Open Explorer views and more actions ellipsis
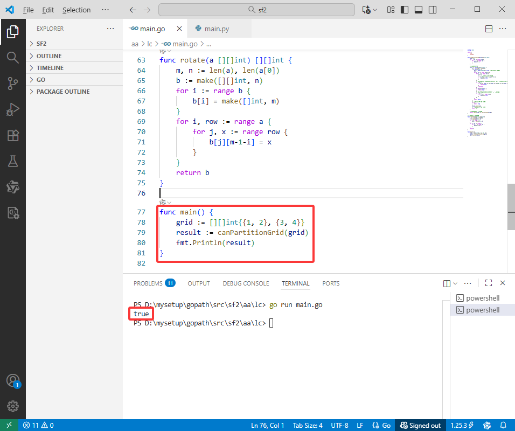Image resolution: width=515 pixels, height=431 pixels. (x=110, y=29)
